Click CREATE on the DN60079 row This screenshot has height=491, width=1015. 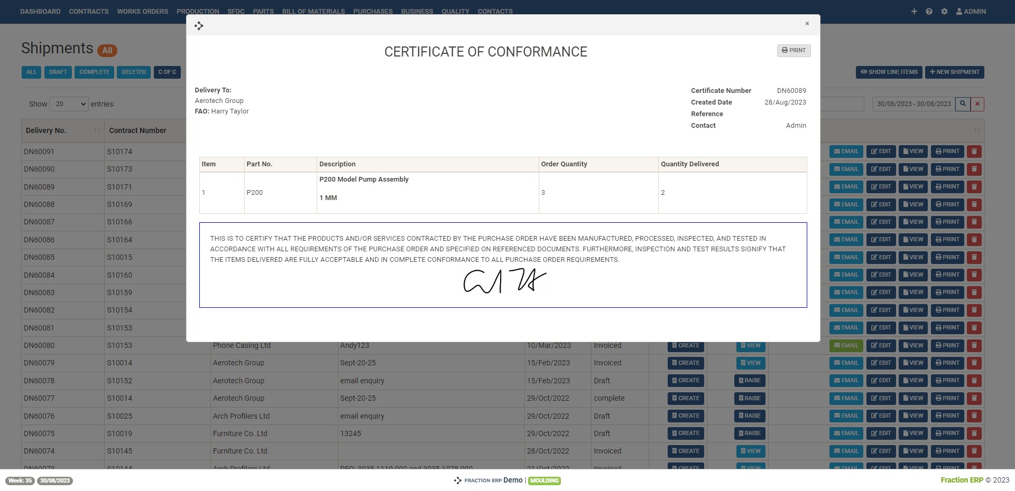pyautogui.click(x=686, y=363)
